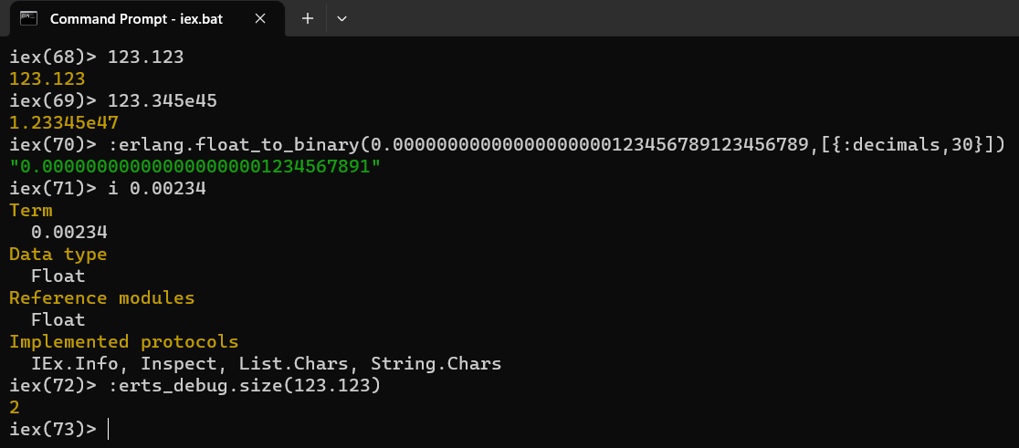
Task: Click the 'Term' heading in output
Action: click(x=30, y=211)
